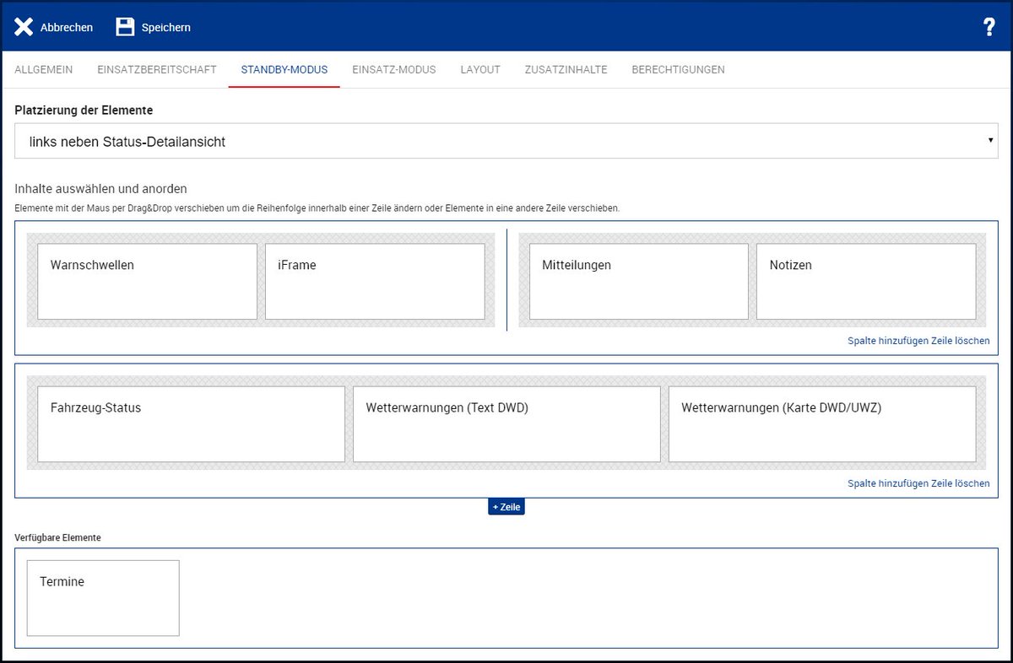Select the iFrame element card
The width and height of the screenshot is (1013, 663).
(x=375, y=282)
